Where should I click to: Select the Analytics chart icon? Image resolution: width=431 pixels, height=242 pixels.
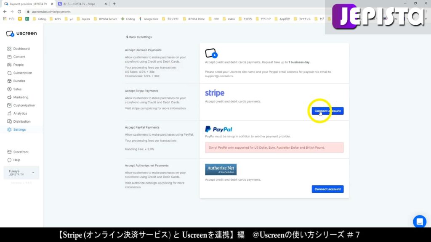click(x=9, y=113)
